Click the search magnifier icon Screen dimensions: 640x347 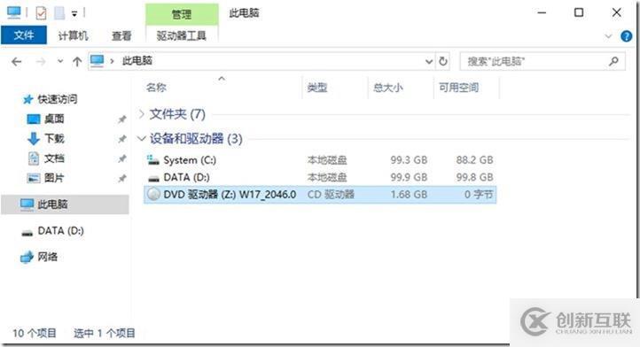tap(613, 62)
